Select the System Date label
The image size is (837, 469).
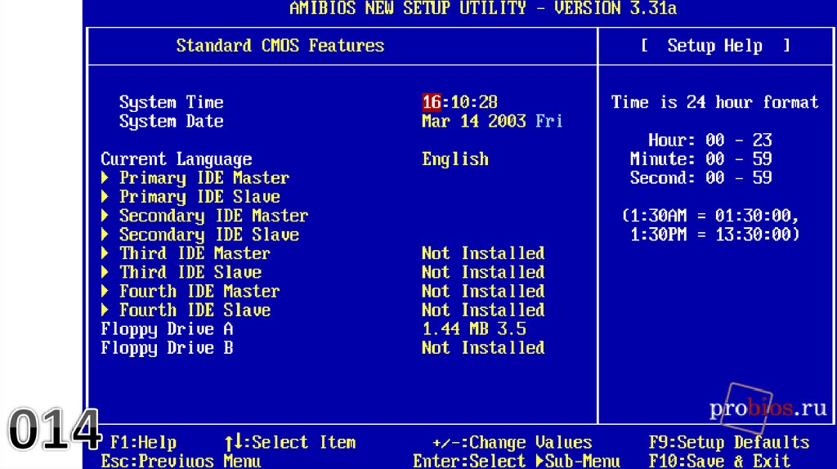pos(172,122)
